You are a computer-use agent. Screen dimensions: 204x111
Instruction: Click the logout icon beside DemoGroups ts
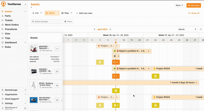click(25, 108)
